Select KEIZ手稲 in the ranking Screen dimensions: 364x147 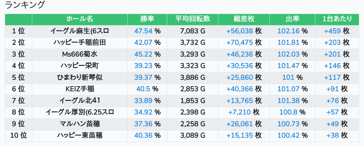click(x=80, y=89)
